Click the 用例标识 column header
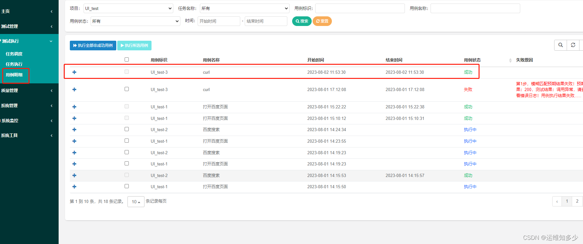The height and width of the screenshot is (244, 583). pyautogui.click(x=159, y=60)
